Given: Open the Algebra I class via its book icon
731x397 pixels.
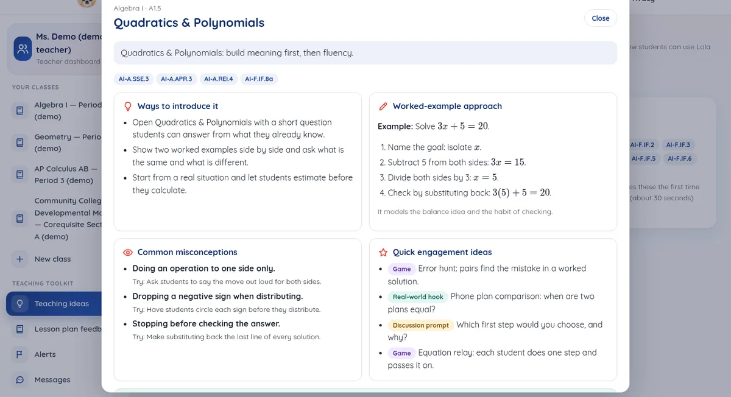Looking at the screenshot, I should click(x=20, y=111).
